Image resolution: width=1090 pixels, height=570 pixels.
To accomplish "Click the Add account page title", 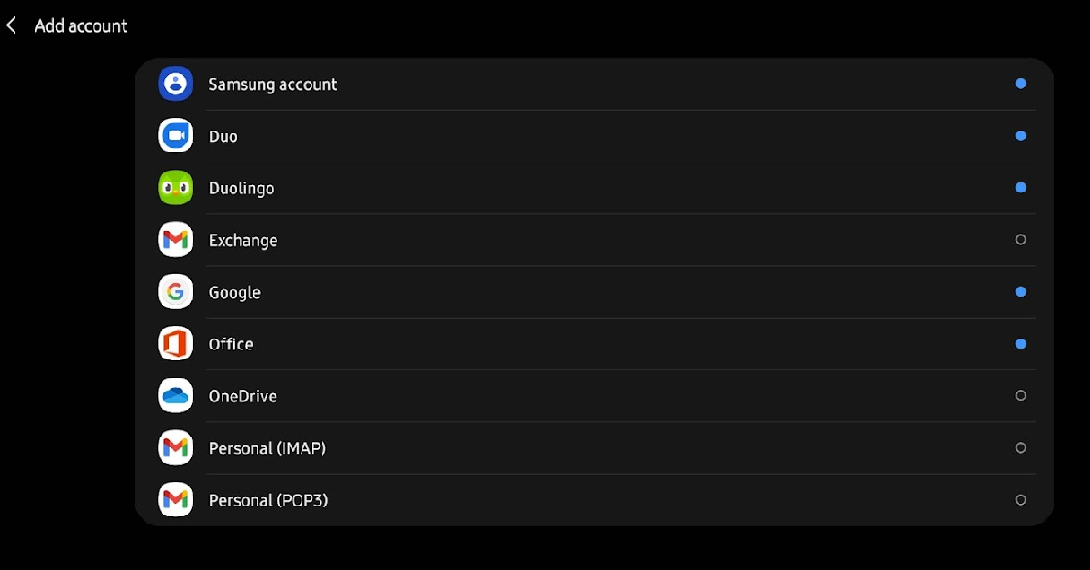I will [x=81, y=26].
